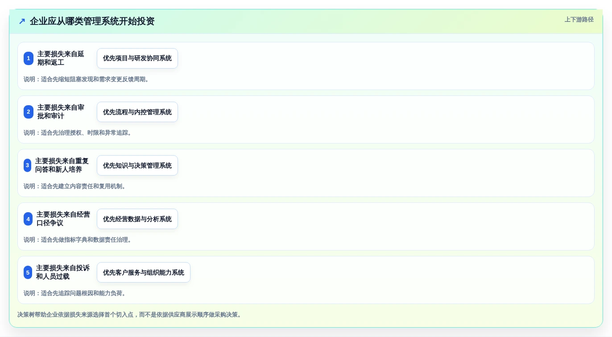Click note 适合先治理授权、时限和异常追踪
This screenshot has width=612, height=337.
pos(78,133)
